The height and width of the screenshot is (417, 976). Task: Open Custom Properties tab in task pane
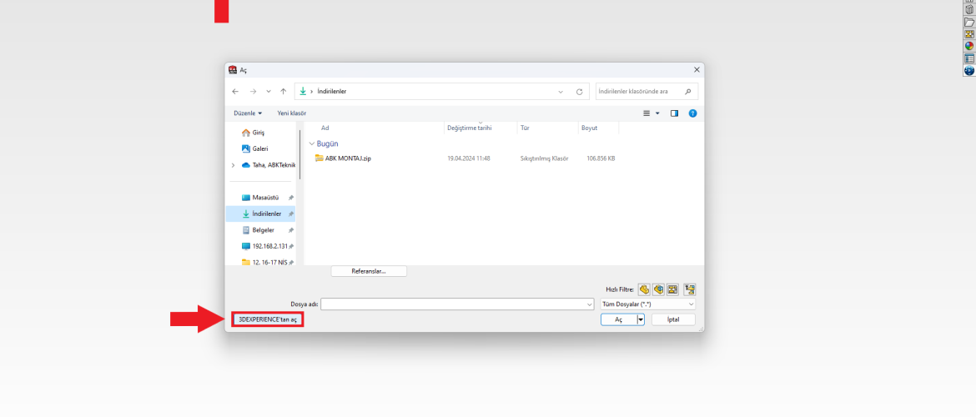[x=969, y=58]
